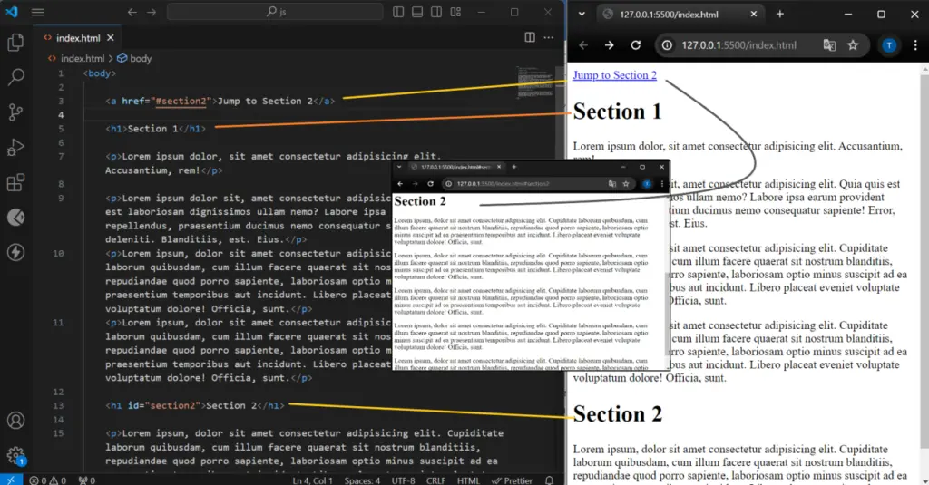Open the Explorer view in VS Code
Image resolution: width=929 pixels, height=485 pixels.
(x=16, y=42)
